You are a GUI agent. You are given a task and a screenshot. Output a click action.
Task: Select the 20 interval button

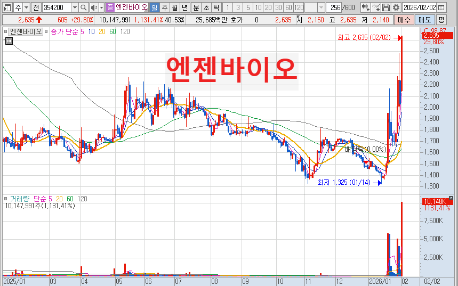[x=268, y=7]
